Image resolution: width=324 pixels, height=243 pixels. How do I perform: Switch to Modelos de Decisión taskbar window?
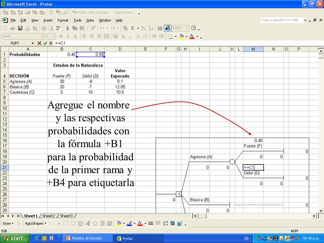point(88,238)
